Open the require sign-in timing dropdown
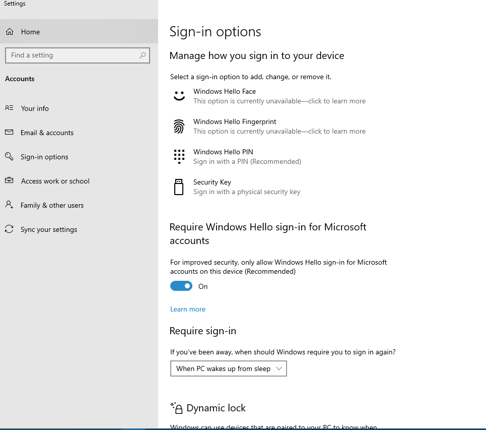 click(228, 368)
